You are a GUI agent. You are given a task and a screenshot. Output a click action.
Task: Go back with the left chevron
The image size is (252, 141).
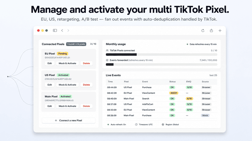[x=62, y=30]
